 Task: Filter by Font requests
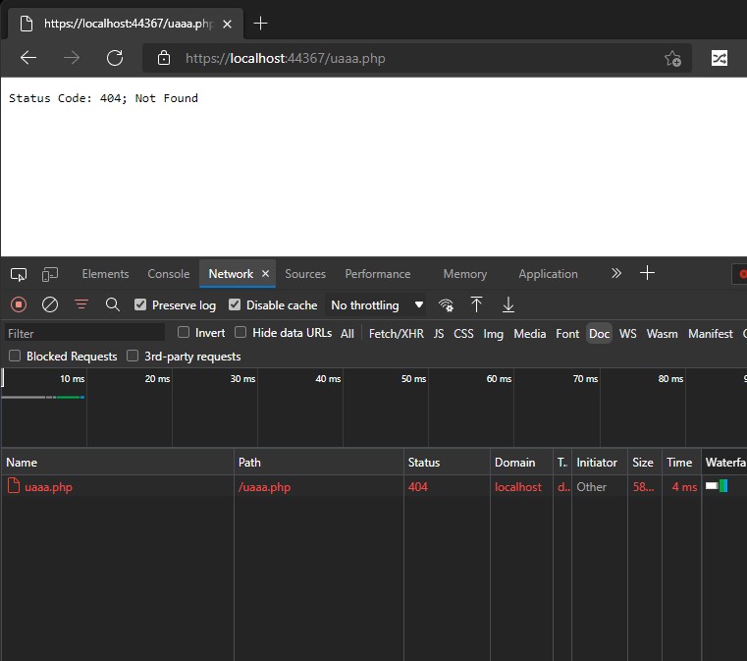[x=567, y=334]
